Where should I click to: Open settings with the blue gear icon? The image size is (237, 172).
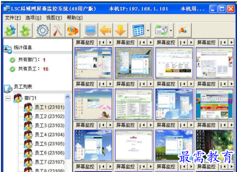point(42,30)
